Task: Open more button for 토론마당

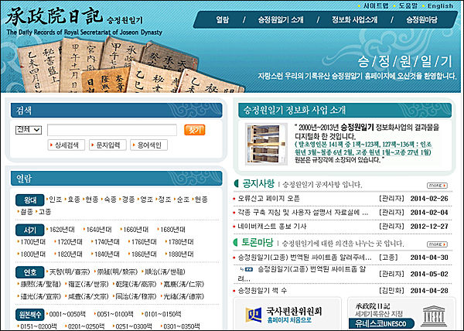Action: 437,244
